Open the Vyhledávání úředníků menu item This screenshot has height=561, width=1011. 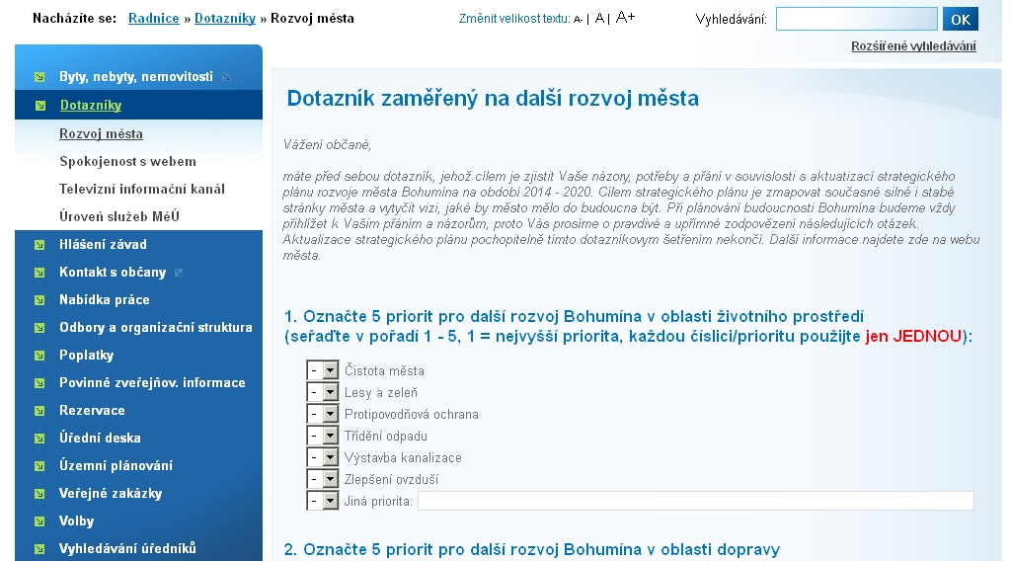point(127,549)
